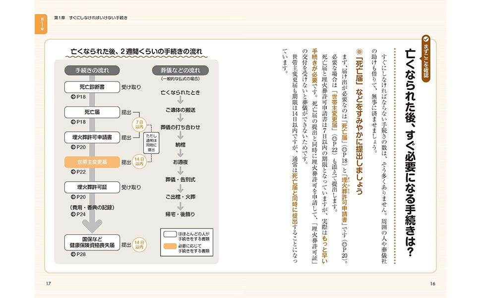Click the 7日以内 deadline circle
The image size is (481, 298).
point(139,125)
